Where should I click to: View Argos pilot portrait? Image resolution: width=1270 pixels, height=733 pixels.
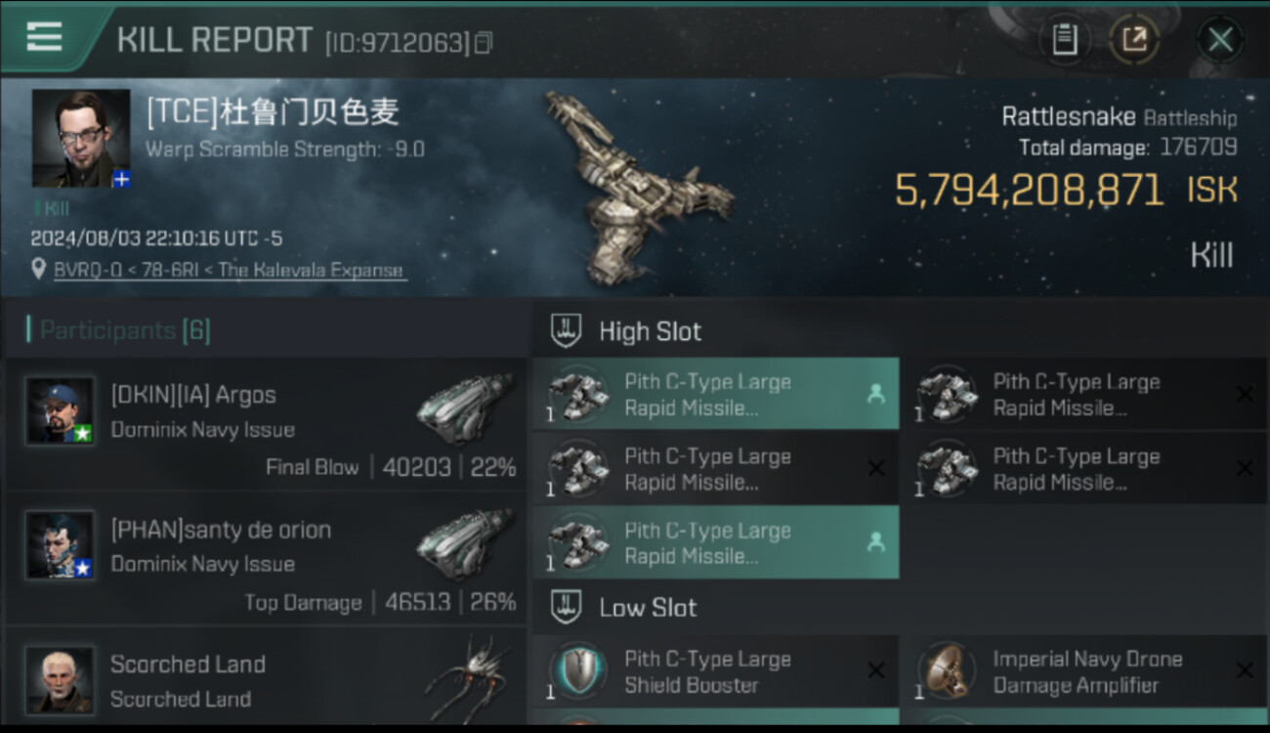pos(60,410)
